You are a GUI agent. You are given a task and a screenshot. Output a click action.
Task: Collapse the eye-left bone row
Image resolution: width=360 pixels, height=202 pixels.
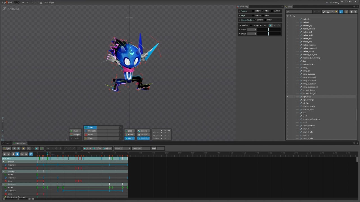pos(3,162)
